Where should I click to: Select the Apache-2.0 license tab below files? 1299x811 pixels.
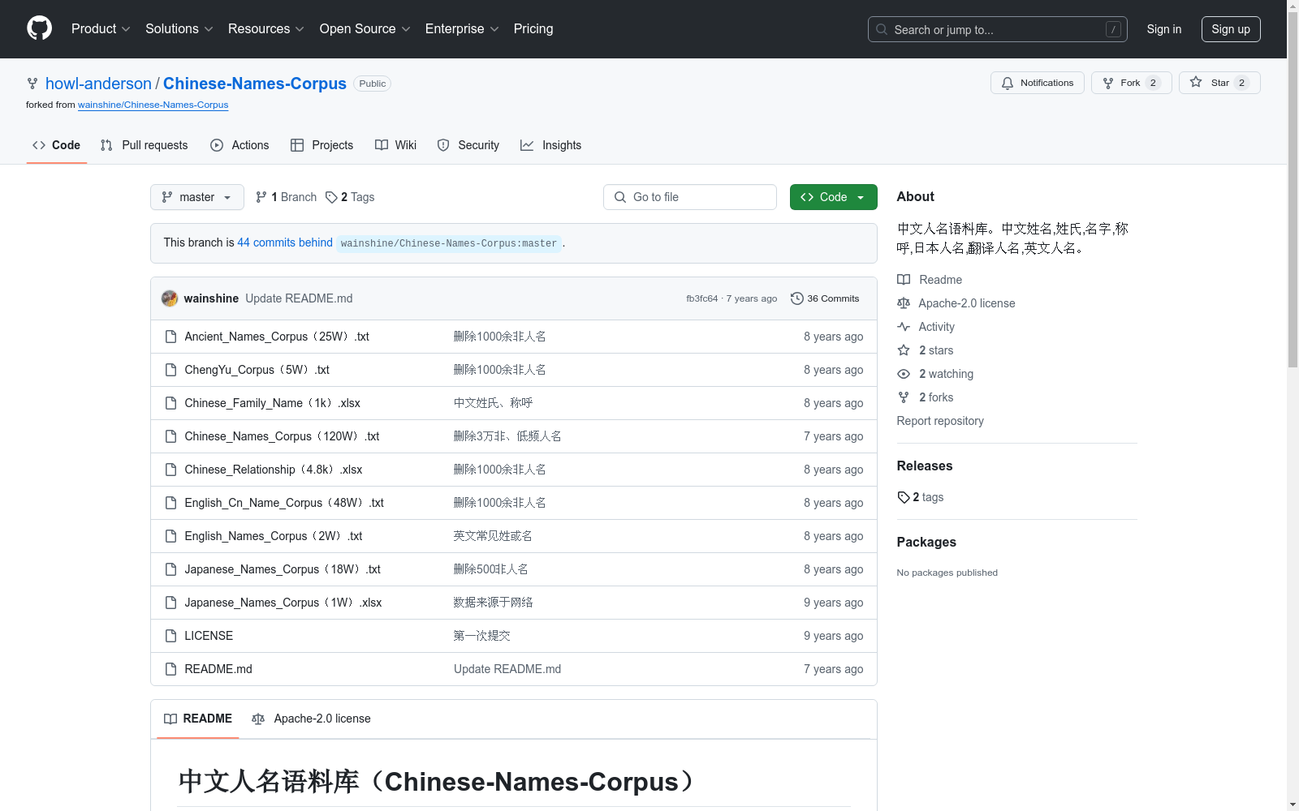pyautogui.click(x=311, y=719)
